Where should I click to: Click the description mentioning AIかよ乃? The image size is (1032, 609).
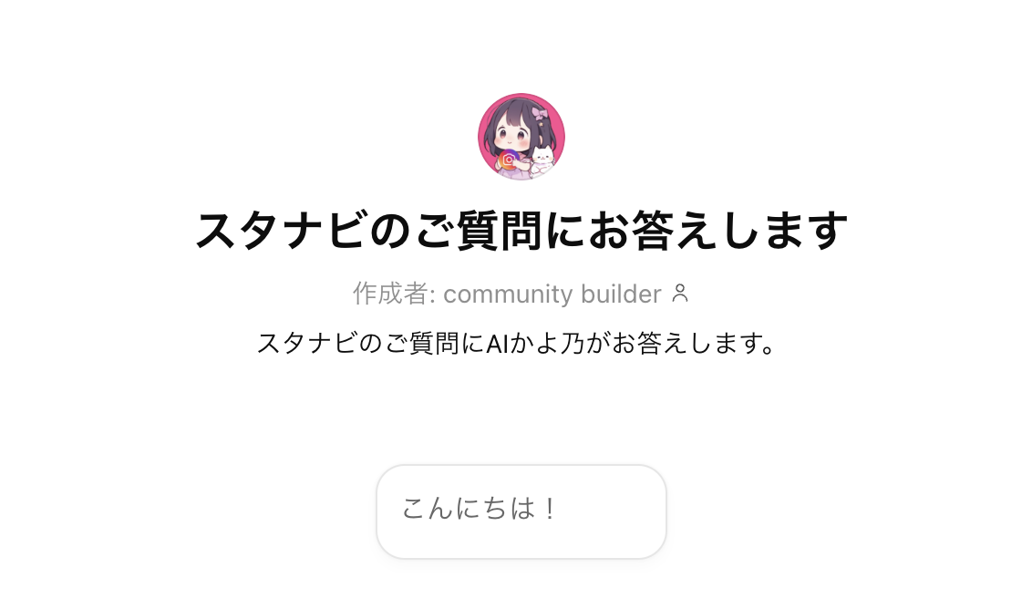coord(516,343)
